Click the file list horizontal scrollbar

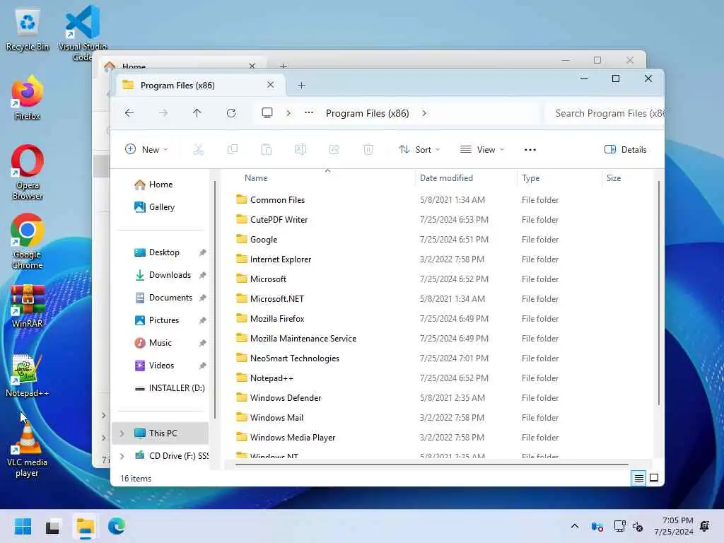[x=431, y=465]
